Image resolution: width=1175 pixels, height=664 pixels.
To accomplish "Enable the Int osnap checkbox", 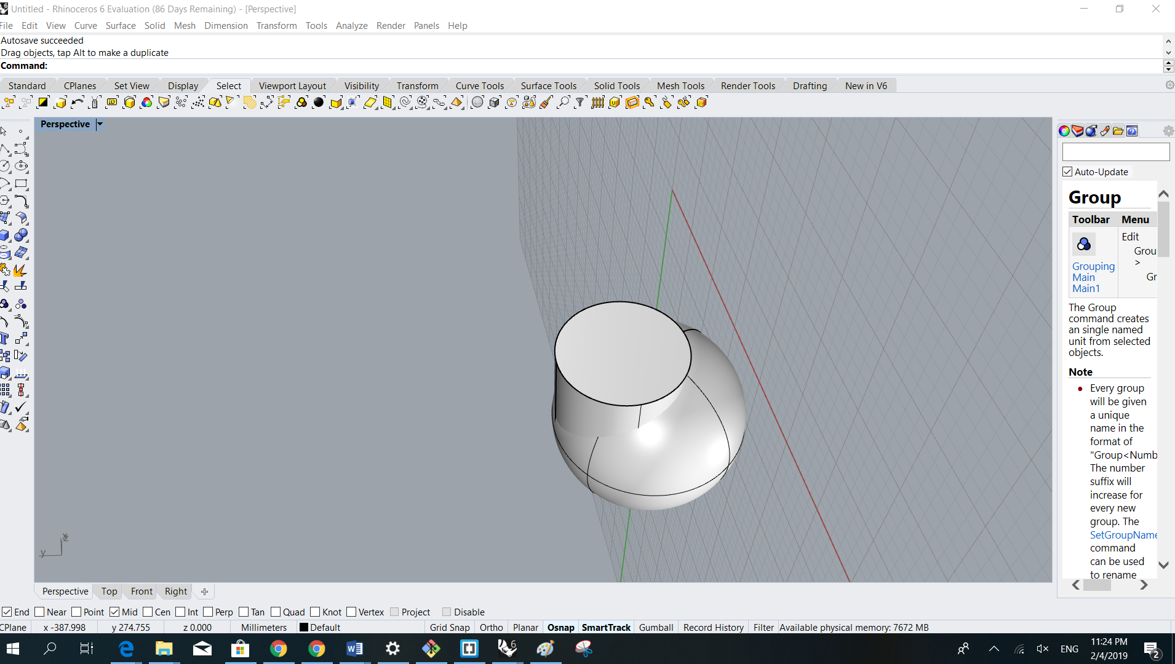I will click(x=180, y=612).
